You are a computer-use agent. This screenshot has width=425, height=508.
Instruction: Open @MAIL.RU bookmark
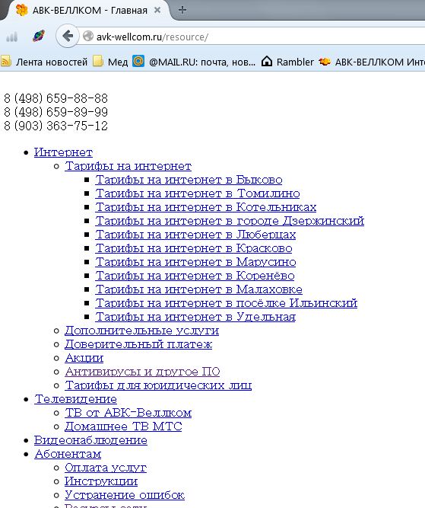[x=194, y=62]
